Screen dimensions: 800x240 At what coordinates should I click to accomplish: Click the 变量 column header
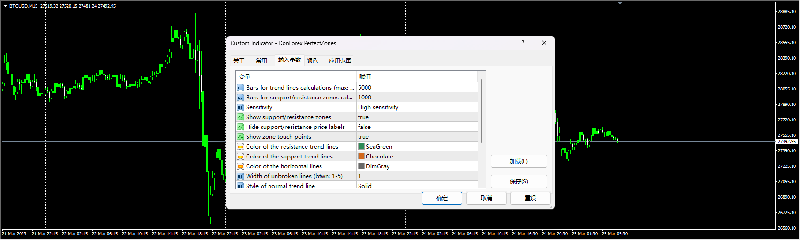tap(296, 76)
